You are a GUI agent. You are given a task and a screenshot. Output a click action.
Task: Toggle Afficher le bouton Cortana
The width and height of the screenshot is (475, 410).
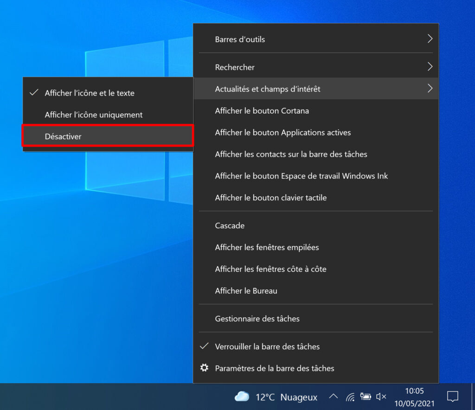tap(315, 111)
